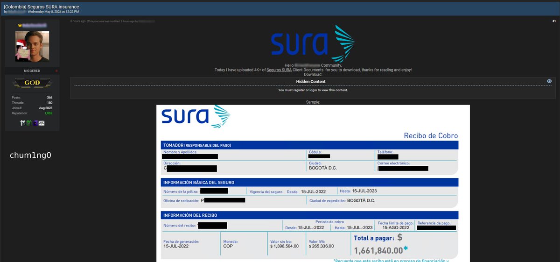Click the white award badge icon

(23, 123)
